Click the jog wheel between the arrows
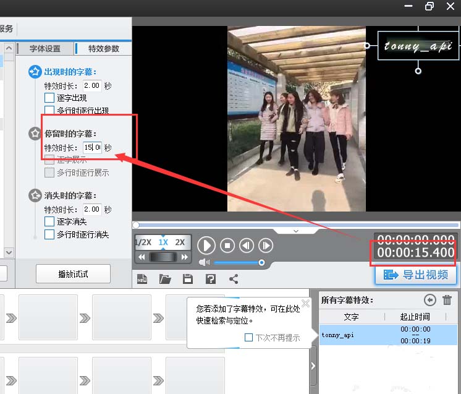This screenshot has width=461, height=394. pyautogui.click(x=163, y=257)
